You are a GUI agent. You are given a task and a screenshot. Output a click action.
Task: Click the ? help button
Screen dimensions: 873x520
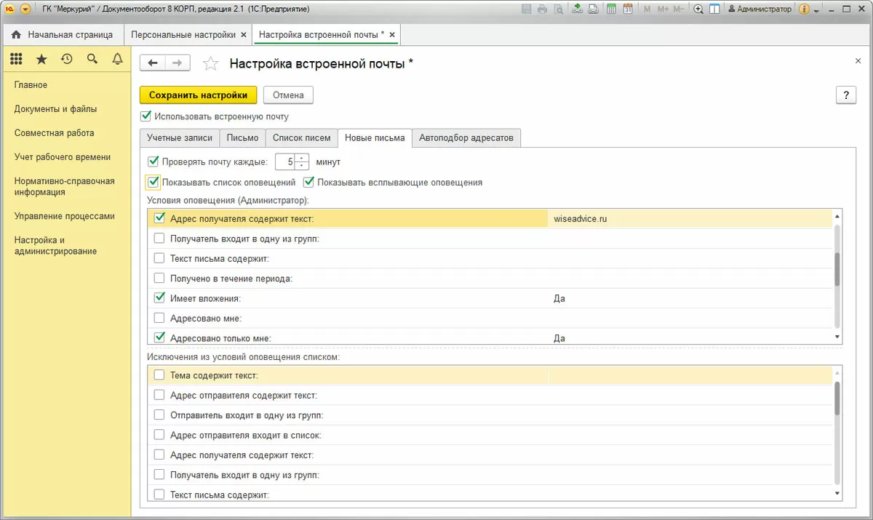click(846, 95)
